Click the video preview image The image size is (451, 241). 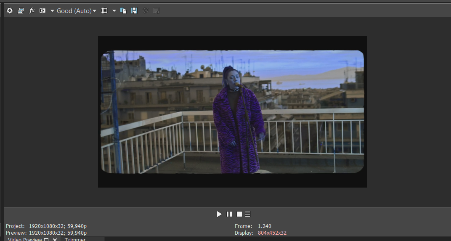[232, 112]
